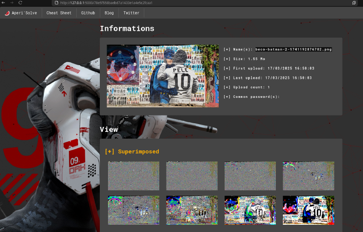Screen dimensions: 363x232
Task: Open the second Superimposed thumbnail in the top row
Action: 191,176
